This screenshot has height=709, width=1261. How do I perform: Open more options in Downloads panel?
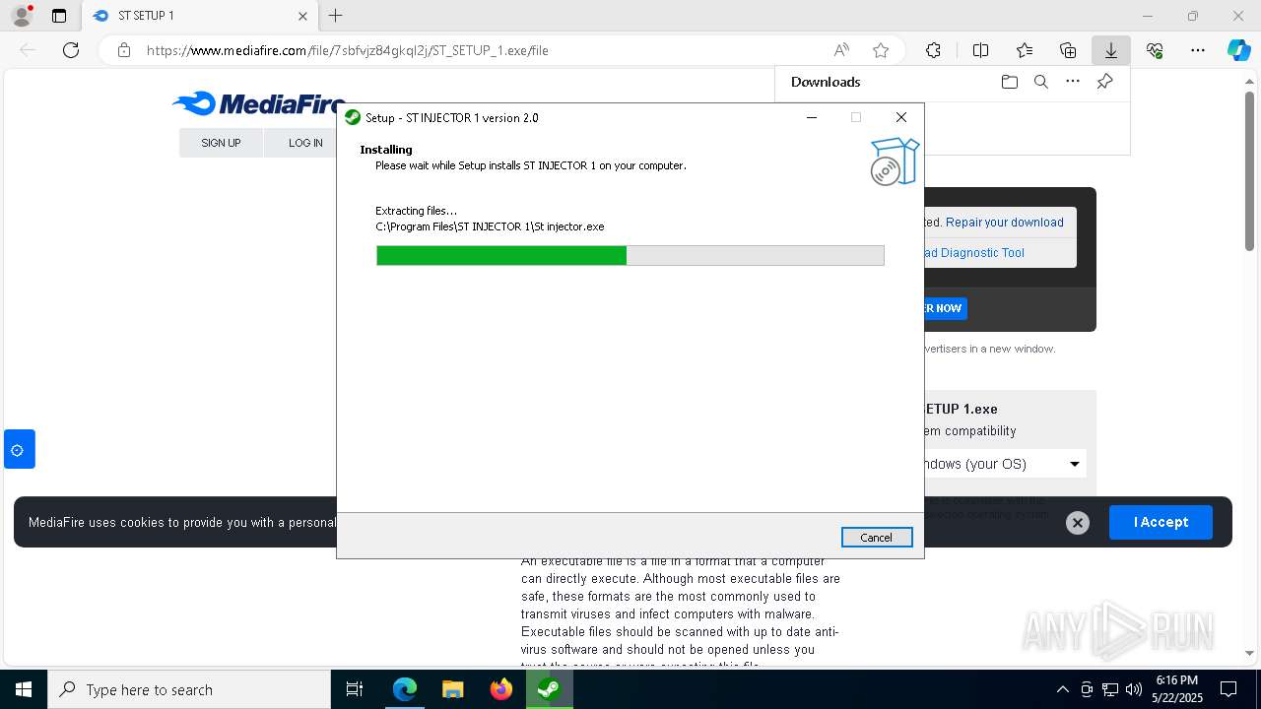pos(1072,82)
